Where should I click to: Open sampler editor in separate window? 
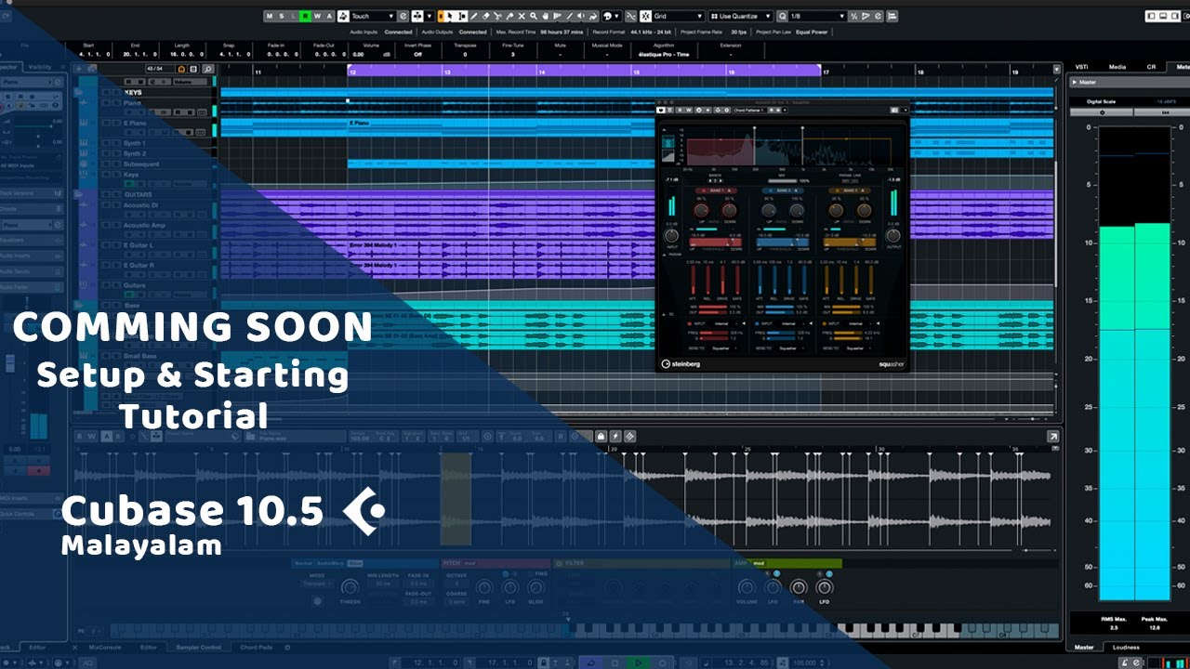[x=1052, y=436]
